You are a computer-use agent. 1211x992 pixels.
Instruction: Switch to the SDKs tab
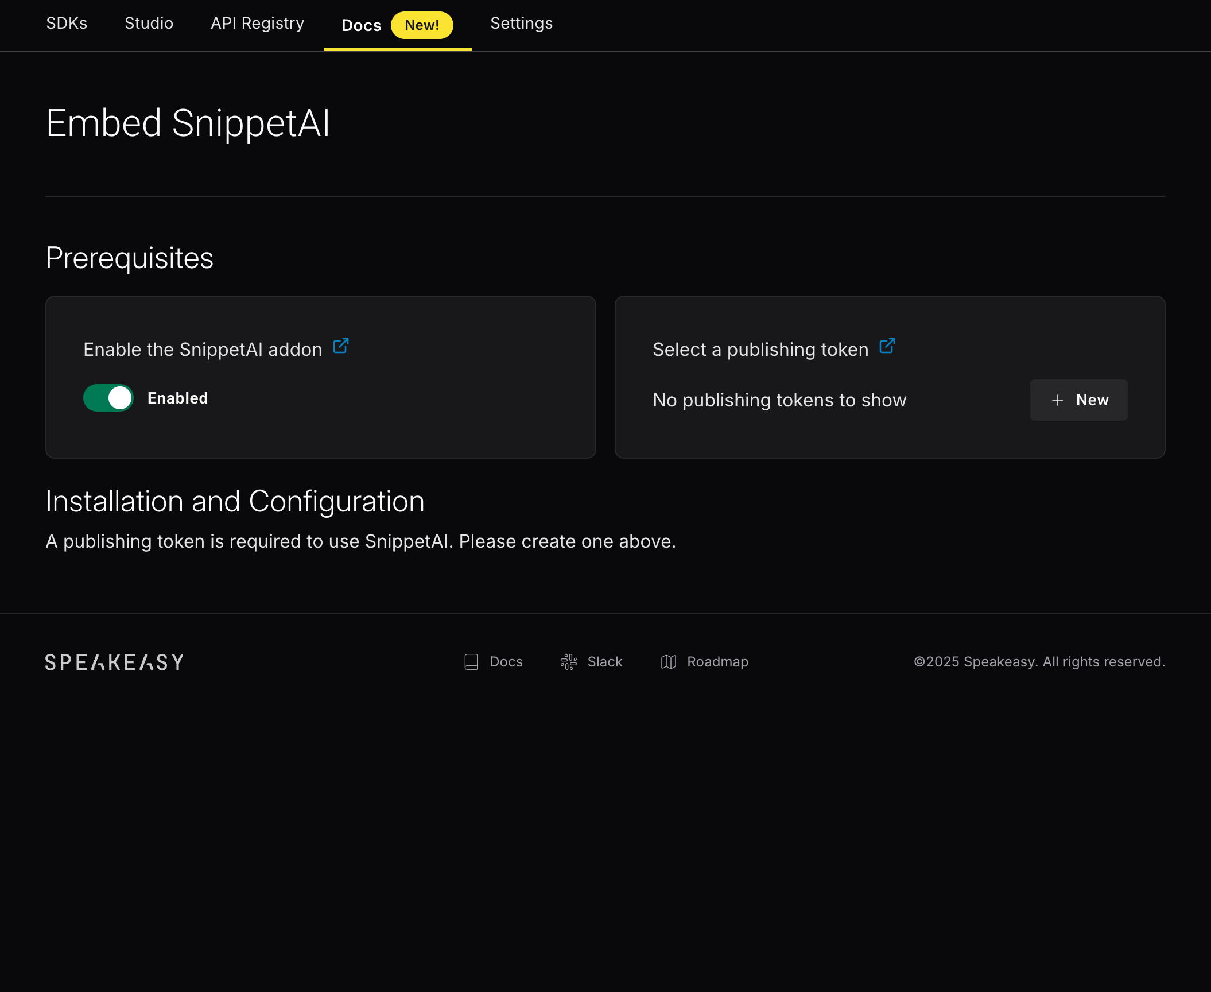67,24
